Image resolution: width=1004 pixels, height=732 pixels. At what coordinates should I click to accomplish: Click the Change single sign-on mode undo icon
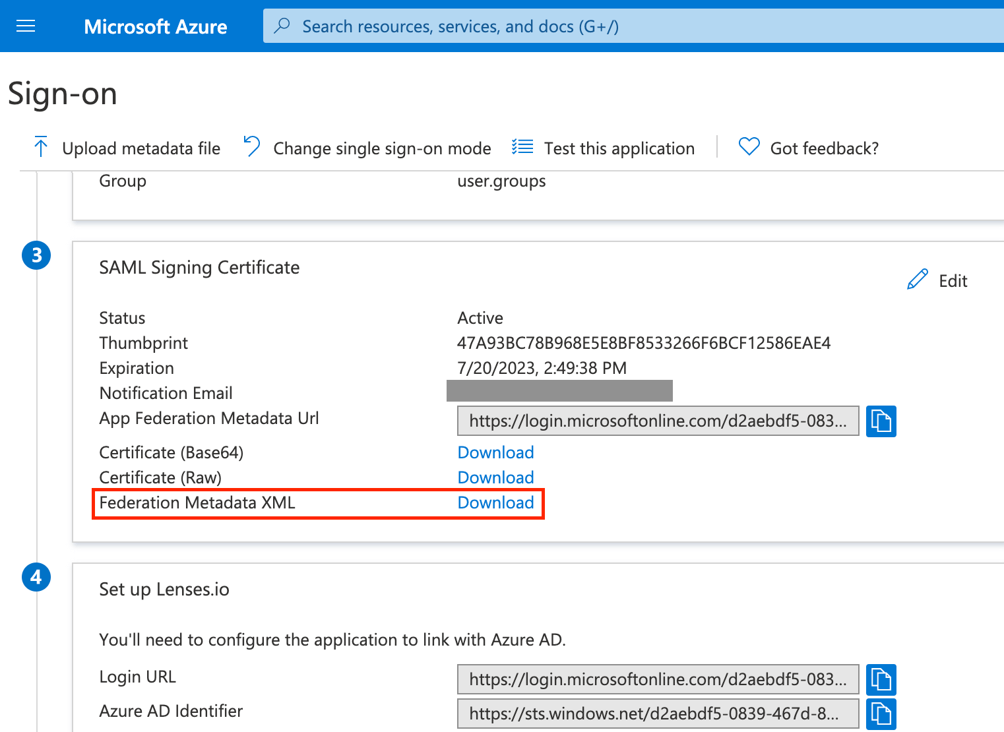point(252,146)
